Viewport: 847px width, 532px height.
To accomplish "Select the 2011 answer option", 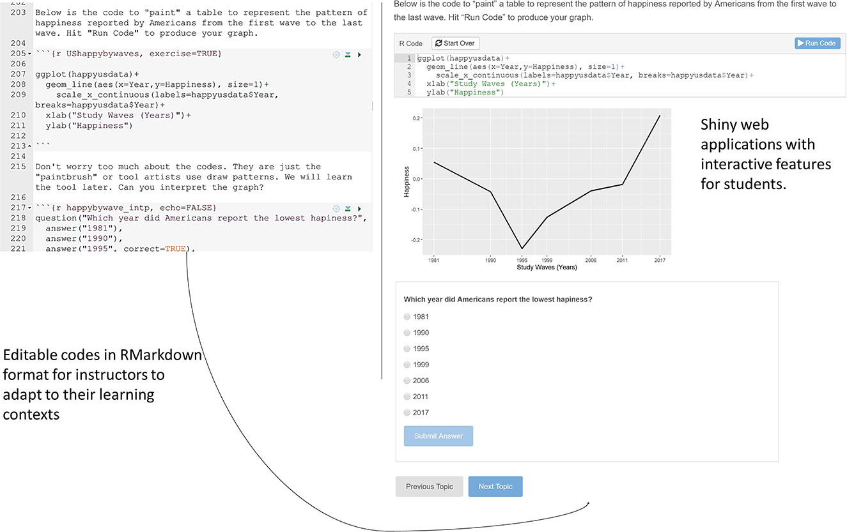I will point(407,397).
